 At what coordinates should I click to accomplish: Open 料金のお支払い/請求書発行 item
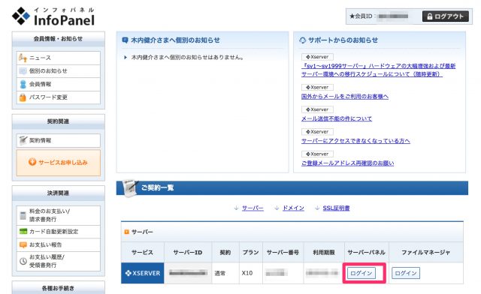click(59, 215)
